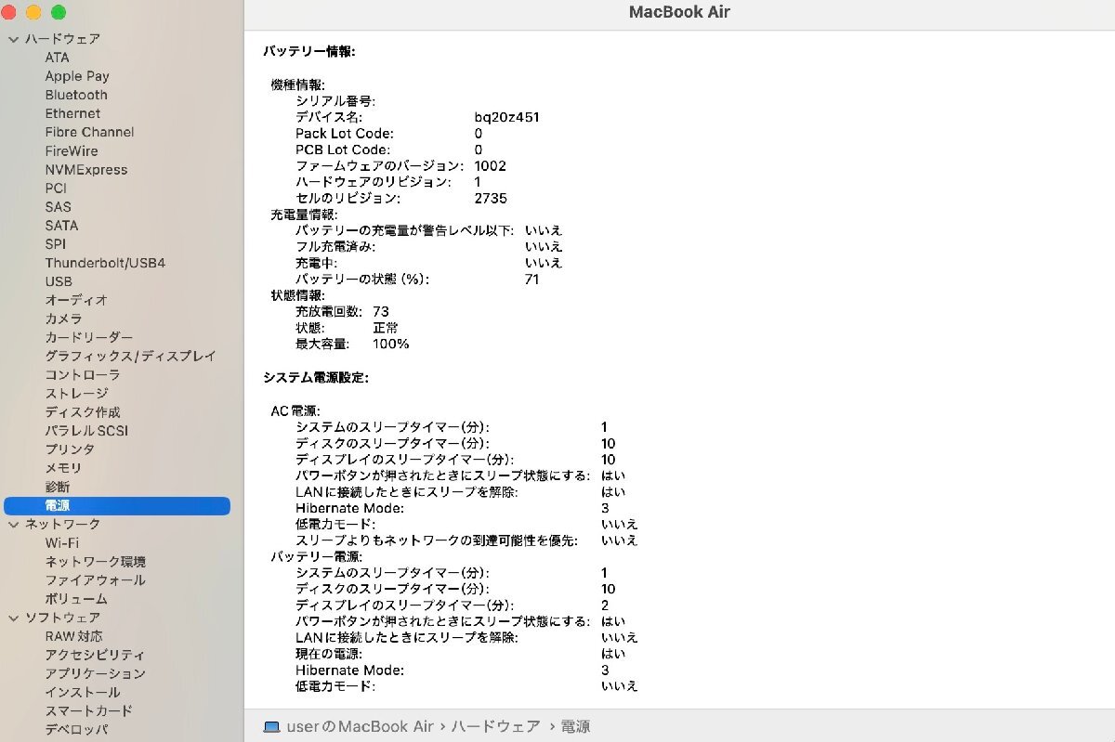Open RAW対応 software entry
The height and width of the screenshot is (742, 1115).
[73, 636]
